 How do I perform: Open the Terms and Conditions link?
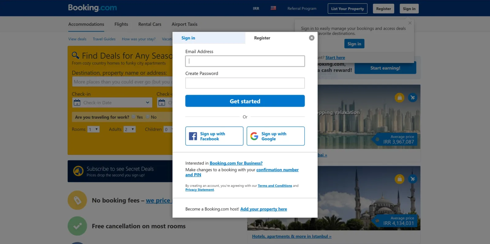pos(275,186)
